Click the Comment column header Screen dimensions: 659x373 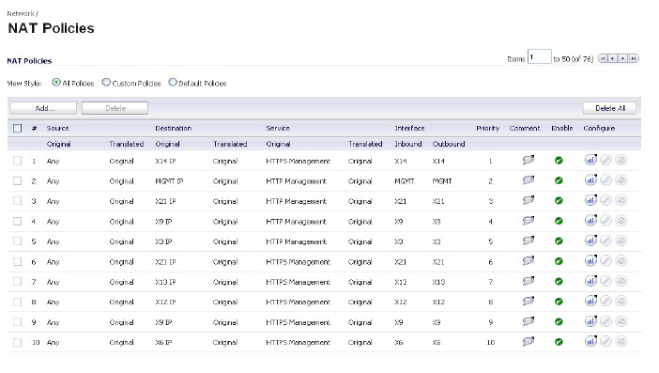tap(525, 129)
